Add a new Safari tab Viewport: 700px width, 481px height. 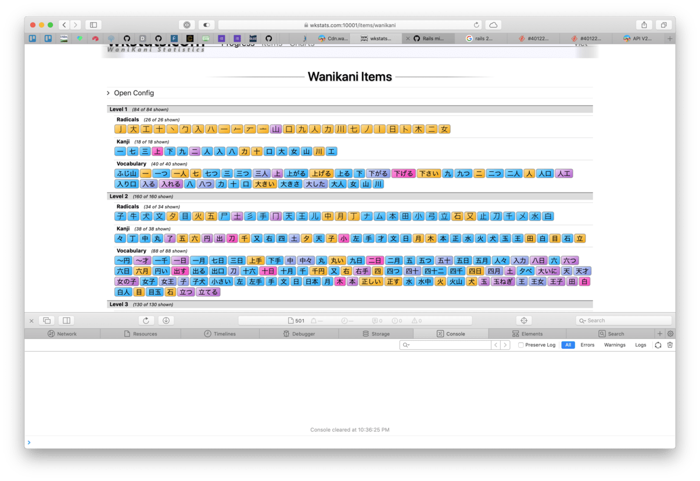point(670,38)
